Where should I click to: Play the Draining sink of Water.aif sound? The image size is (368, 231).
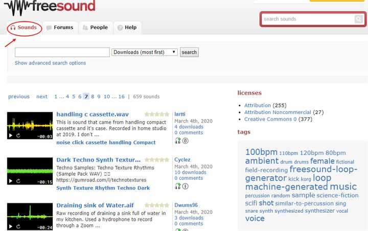pos(11,227)
